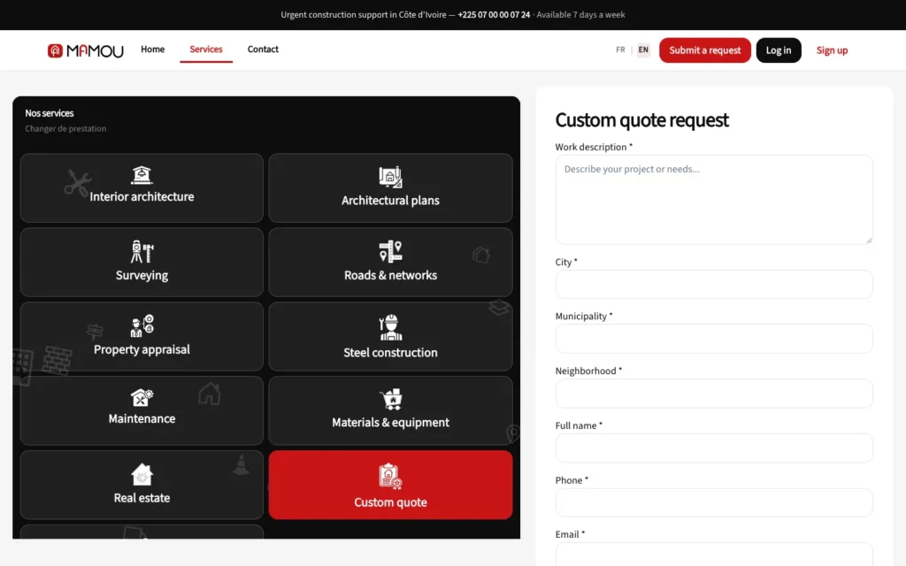Open the Contact menu item
This screenshot has height=566, width=906.
coord(263,50)
